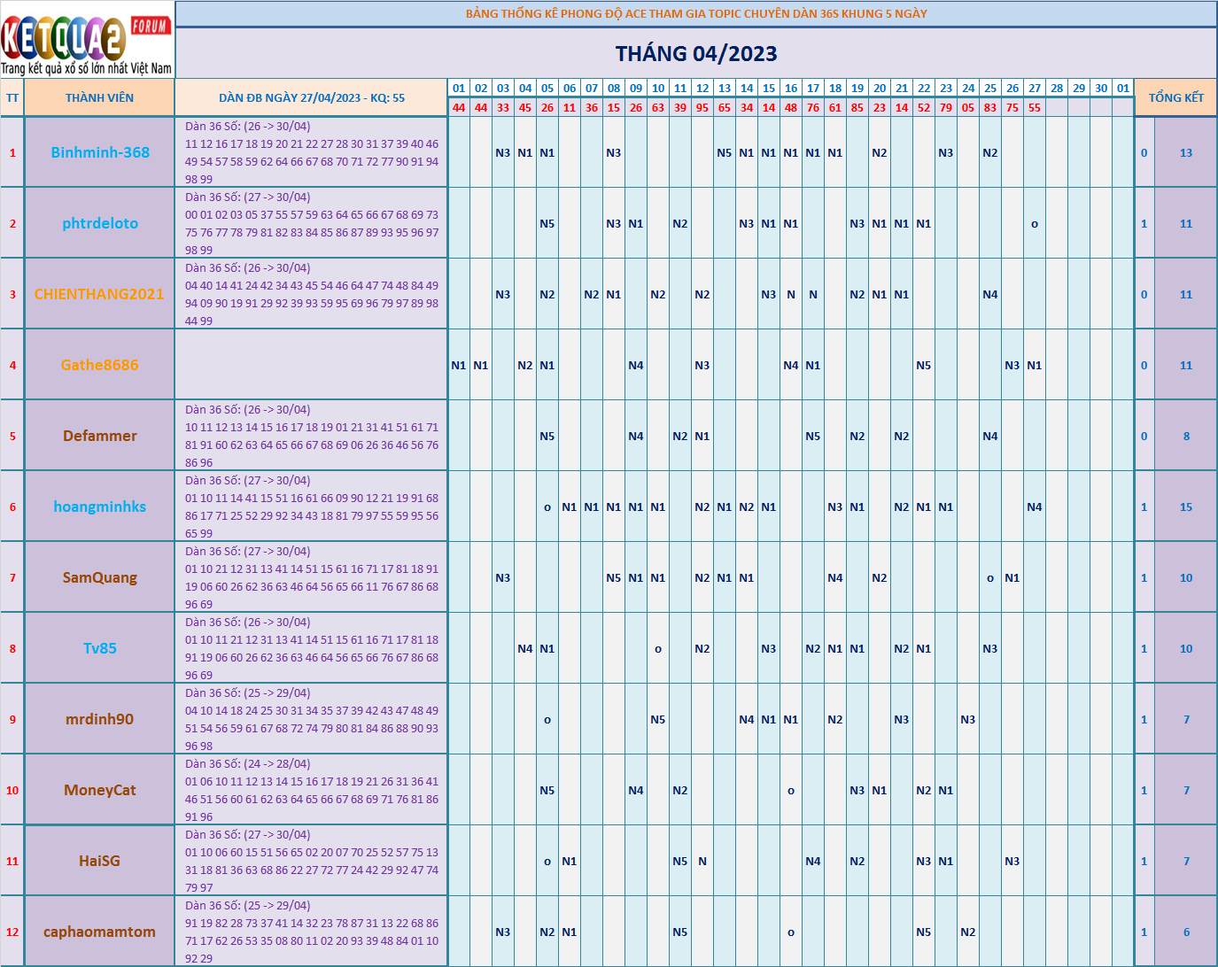Viewport: 1218px width, 967px height.
Task: Click total 8 in Defammer row
Action: [x=1186, y=436]
